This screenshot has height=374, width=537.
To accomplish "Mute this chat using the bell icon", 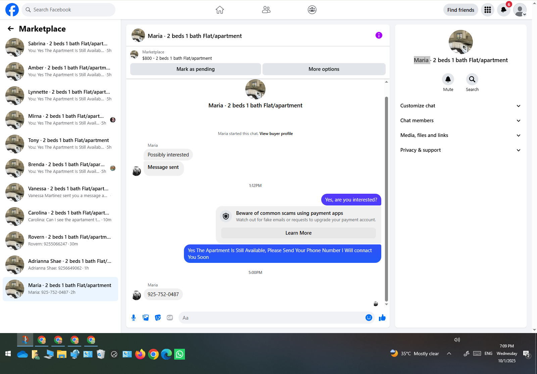I will click(x=448, y=79).
